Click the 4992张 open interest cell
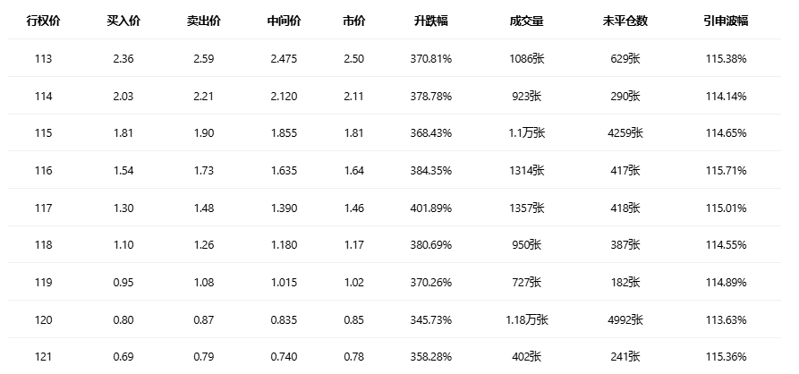 click(622, 319)
